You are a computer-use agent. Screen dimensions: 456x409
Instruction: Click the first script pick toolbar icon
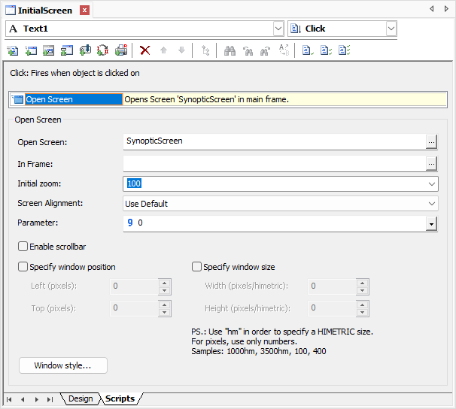pyautogui.click(x=13, y=50)
